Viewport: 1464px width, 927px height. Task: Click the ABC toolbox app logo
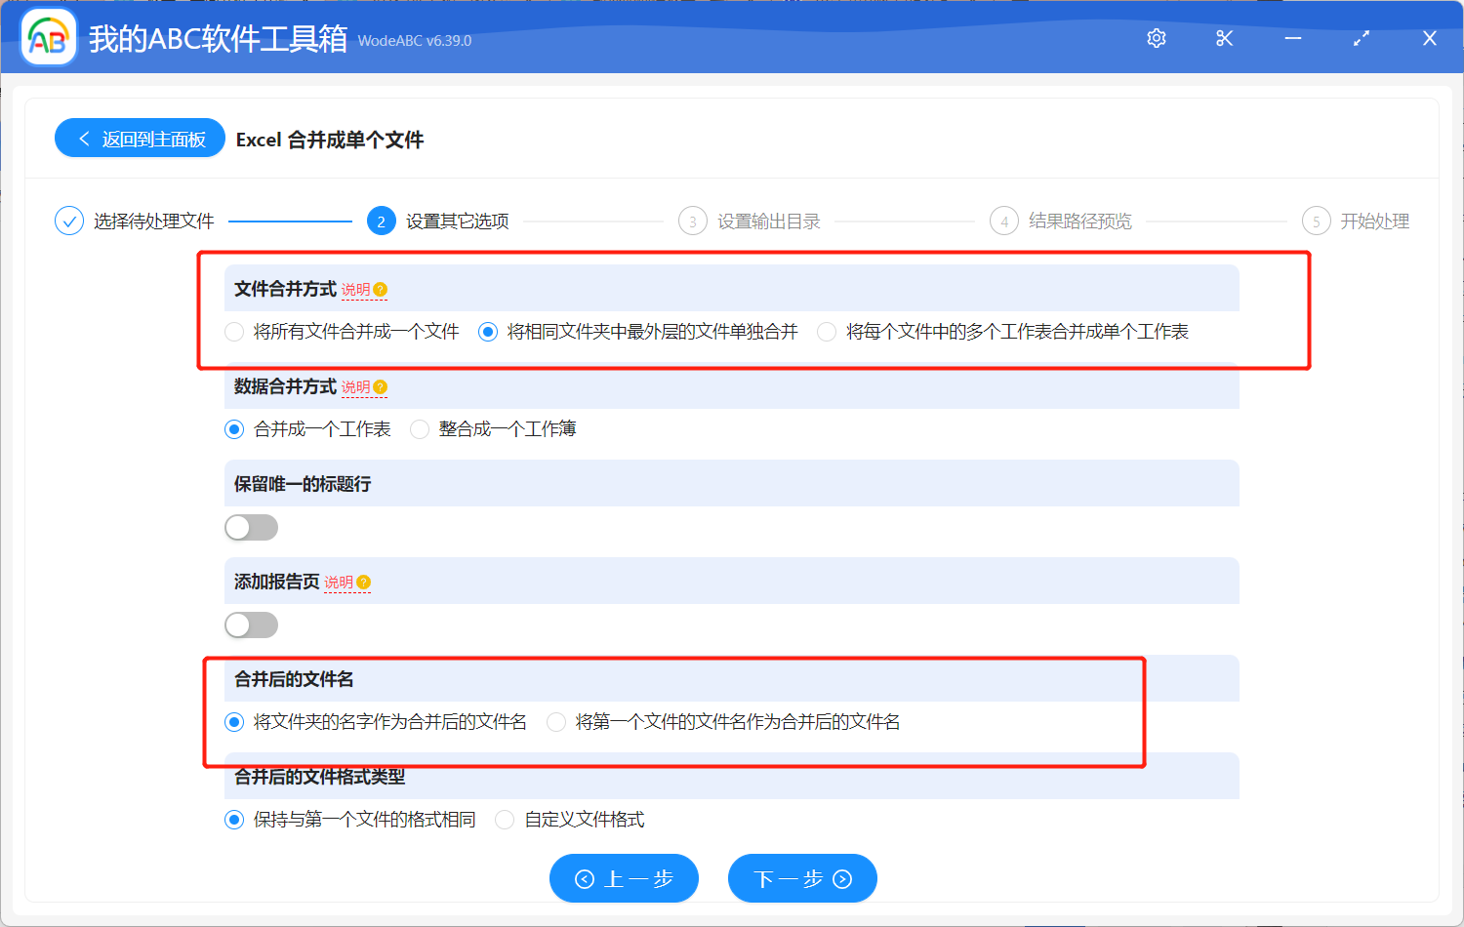click(x=48, y=36)
